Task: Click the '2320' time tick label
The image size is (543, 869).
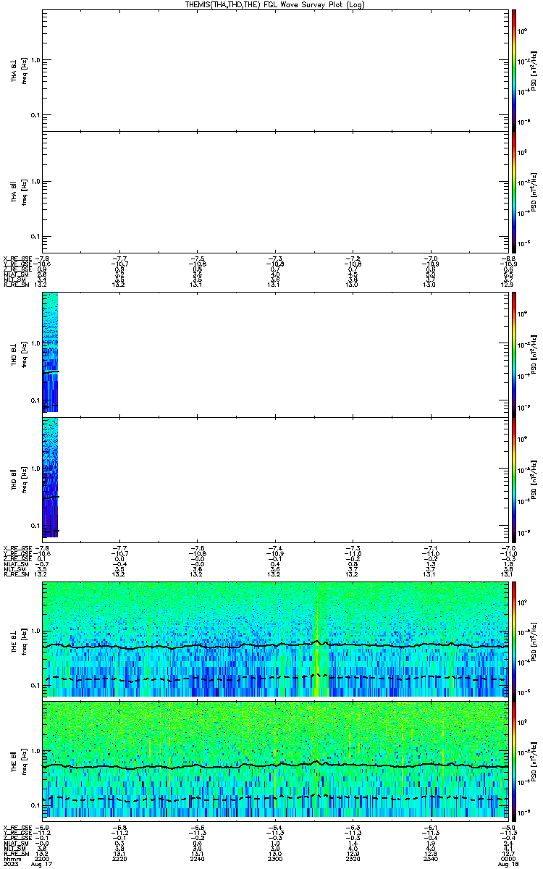Action: [x=352, y=858]
